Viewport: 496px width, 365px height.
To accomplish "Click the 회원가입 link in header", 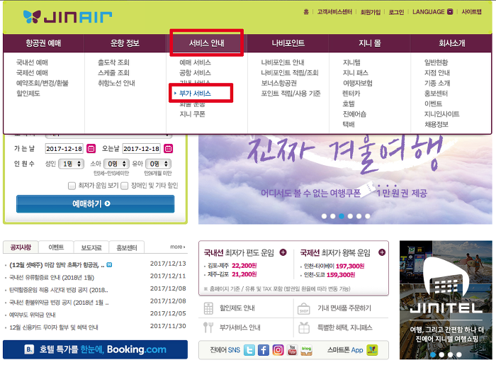I will (371, 12).
